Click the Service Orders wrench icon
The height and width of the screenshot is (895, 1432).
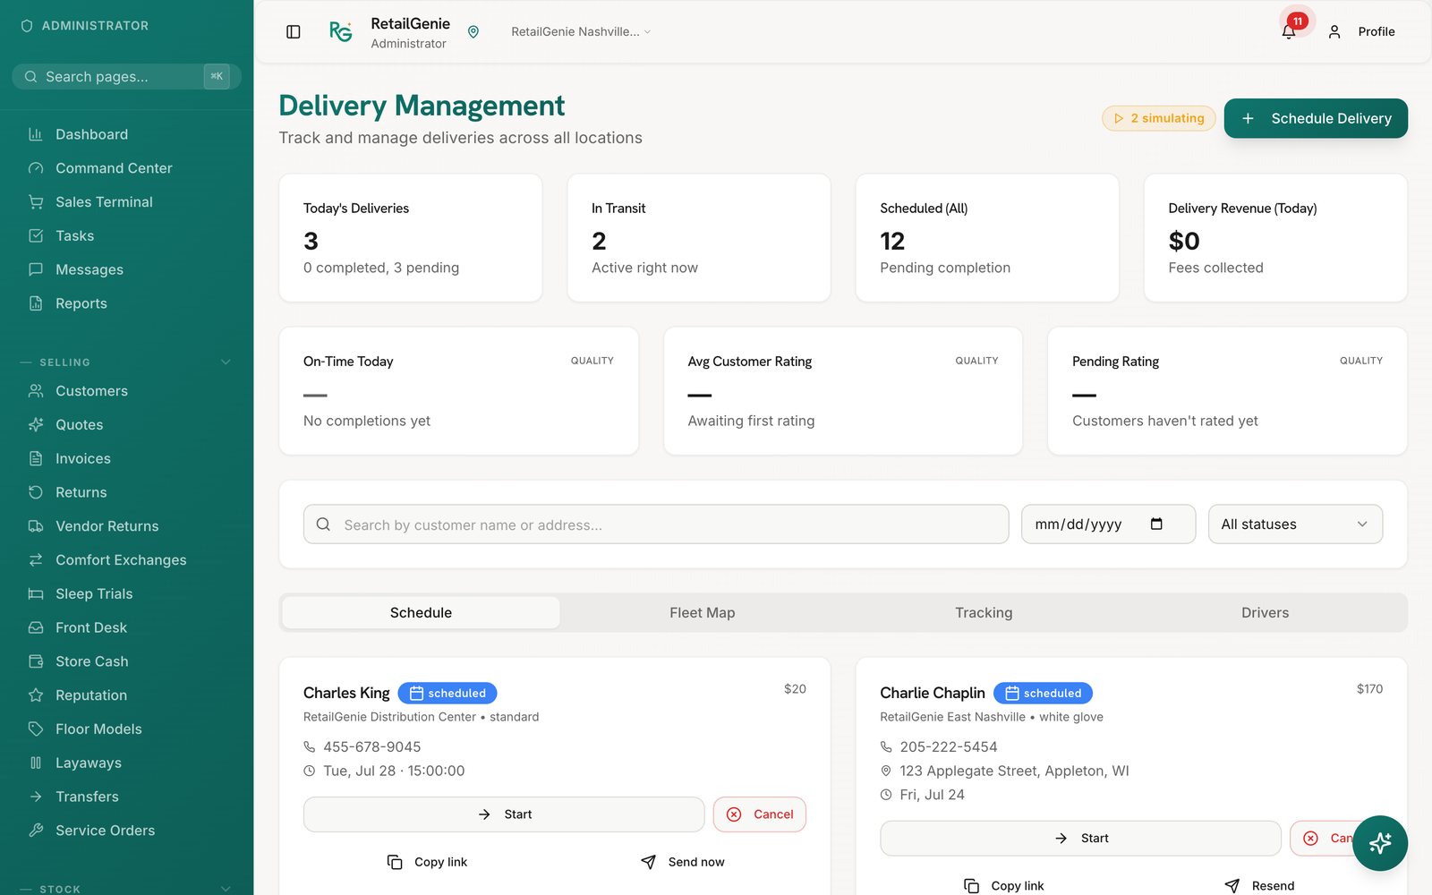tap(36, 831)
